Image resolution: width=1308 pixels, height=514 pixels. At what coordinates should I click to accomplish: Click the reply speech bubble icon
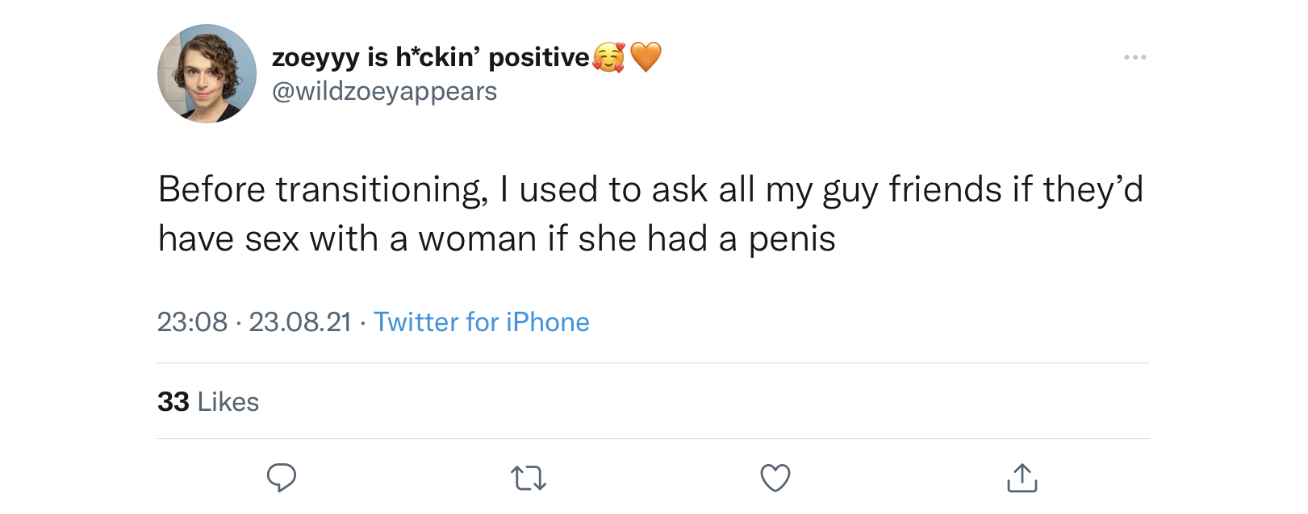click(282, 478)
